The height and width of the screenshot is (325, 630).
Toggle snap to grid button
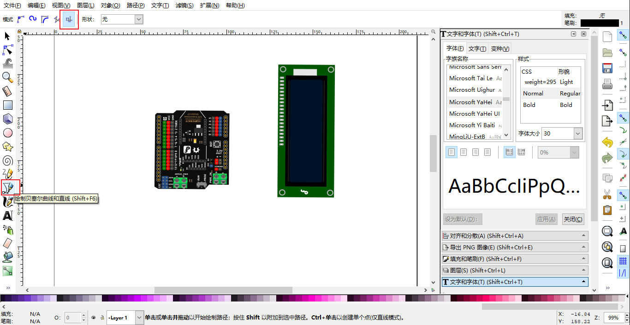pyautogui.click(x=623, y=260)
